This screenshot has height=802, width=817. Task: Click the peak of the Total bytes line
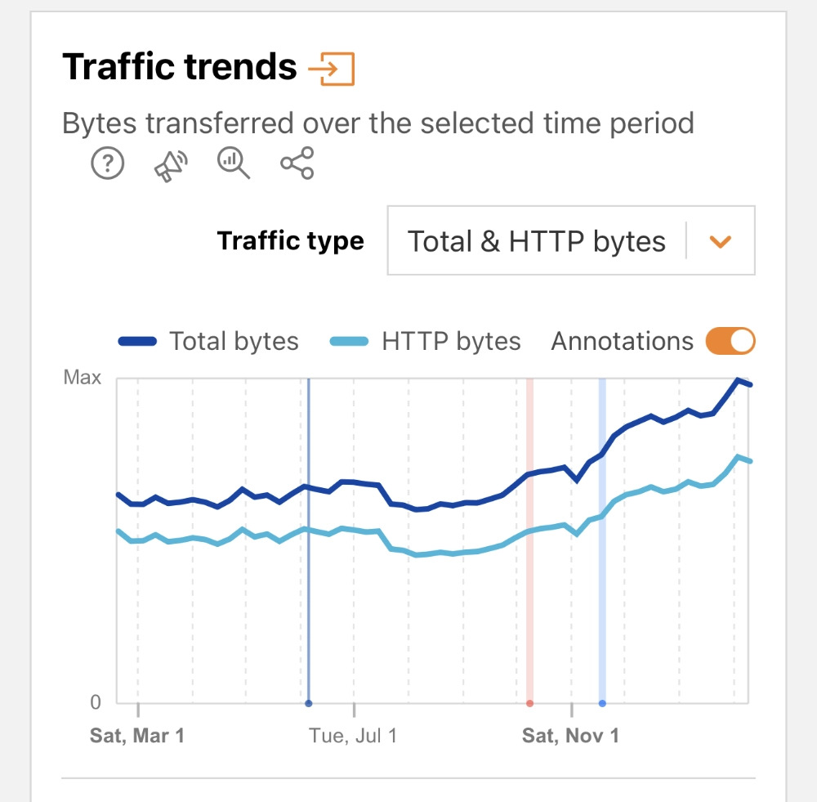tap(739, 379)
